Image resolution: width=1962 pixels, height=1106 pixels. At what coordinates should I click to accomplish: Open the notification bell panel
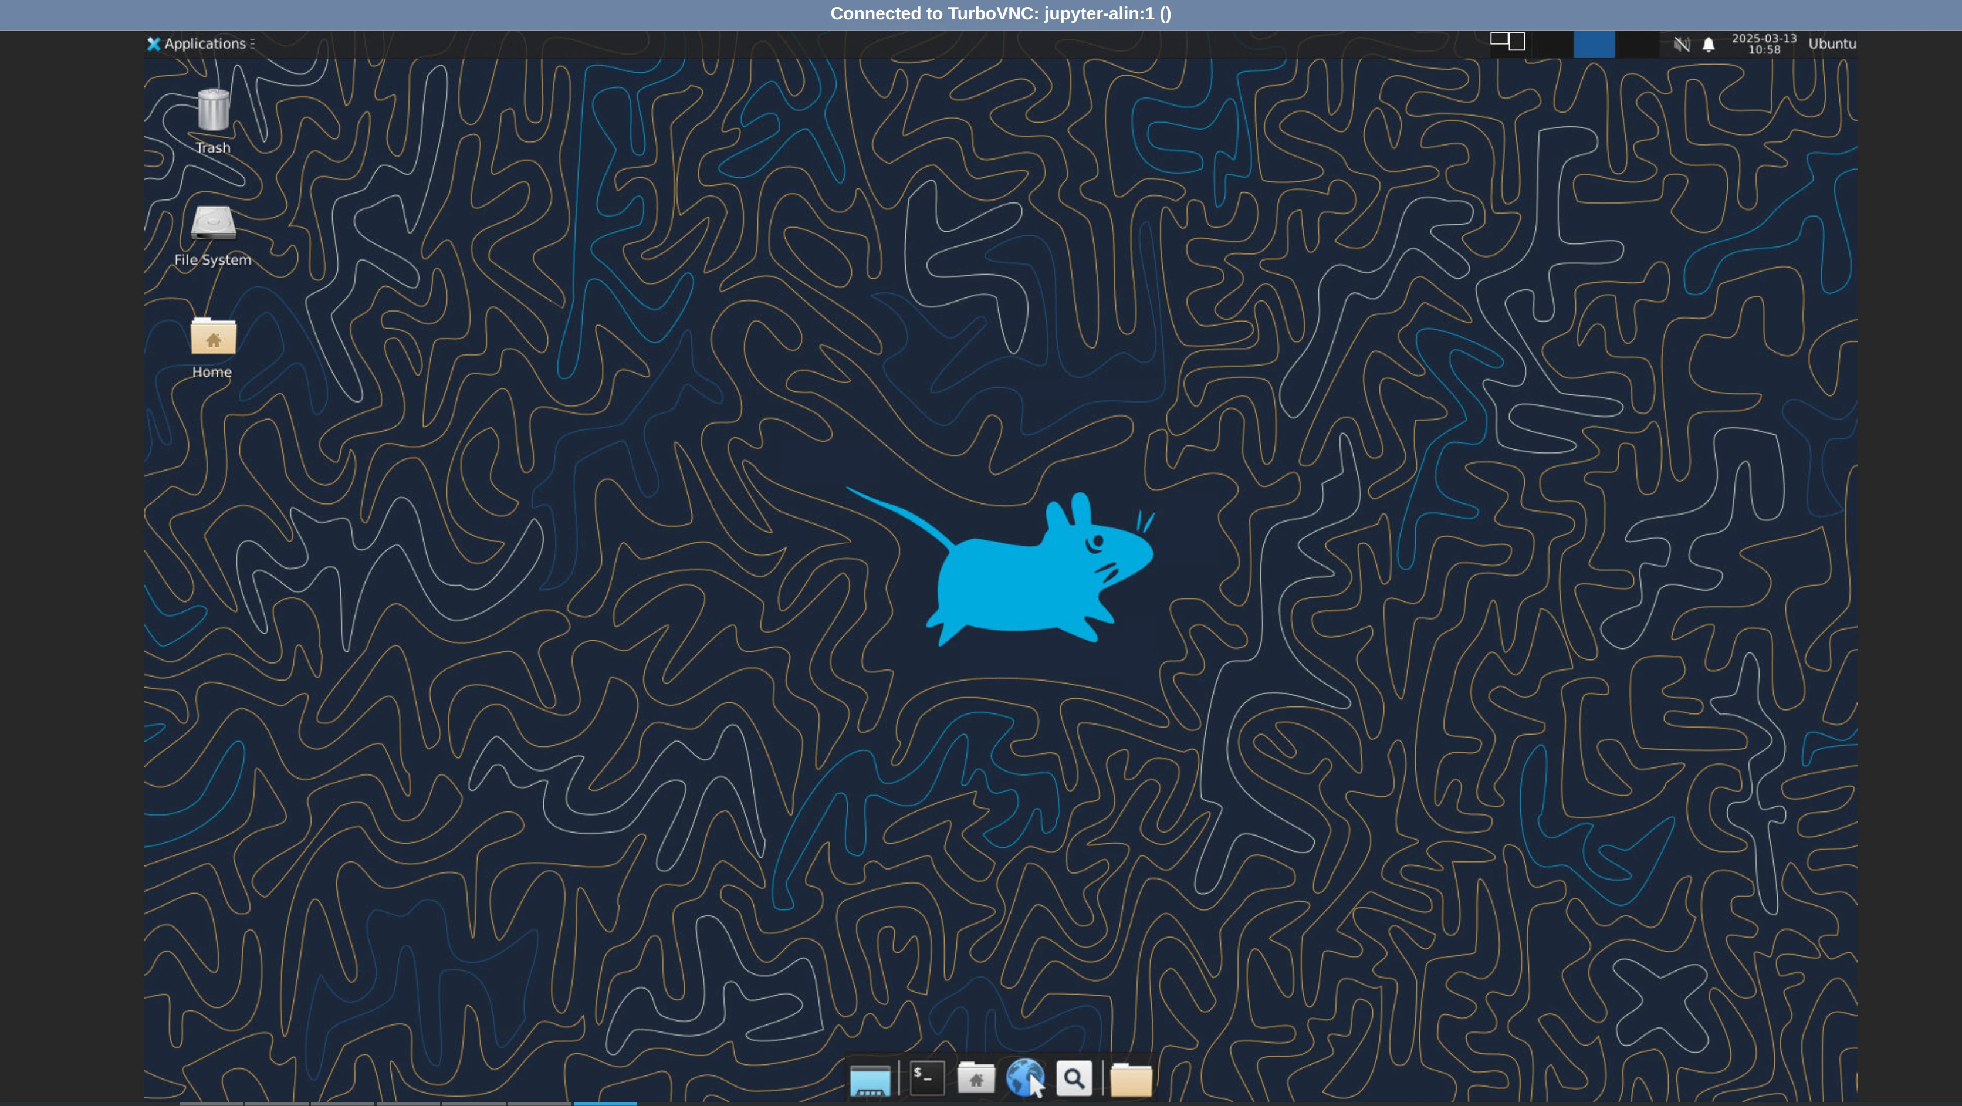click(1709, 44)
